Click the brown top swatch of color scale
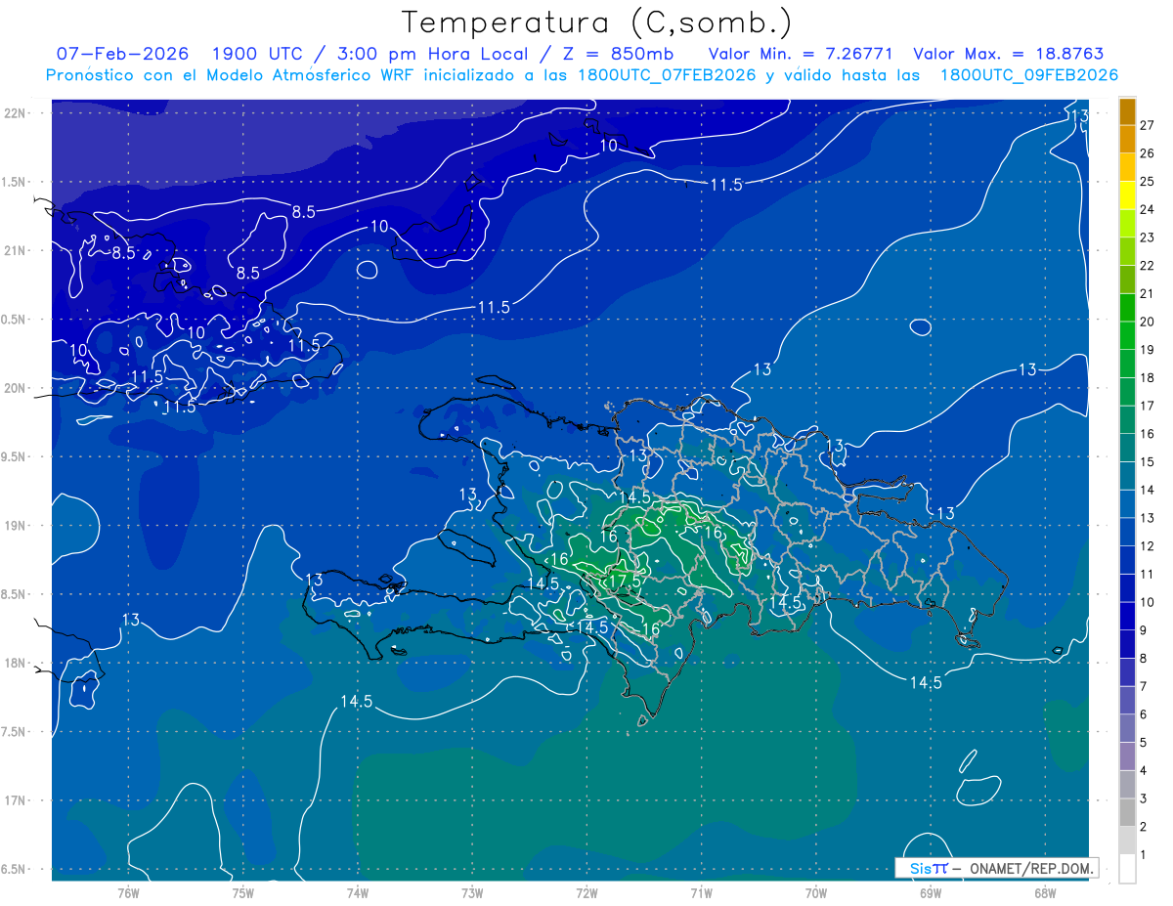Image resolution: width=1173 pixels, height=906 pixels. [1127, 113]
